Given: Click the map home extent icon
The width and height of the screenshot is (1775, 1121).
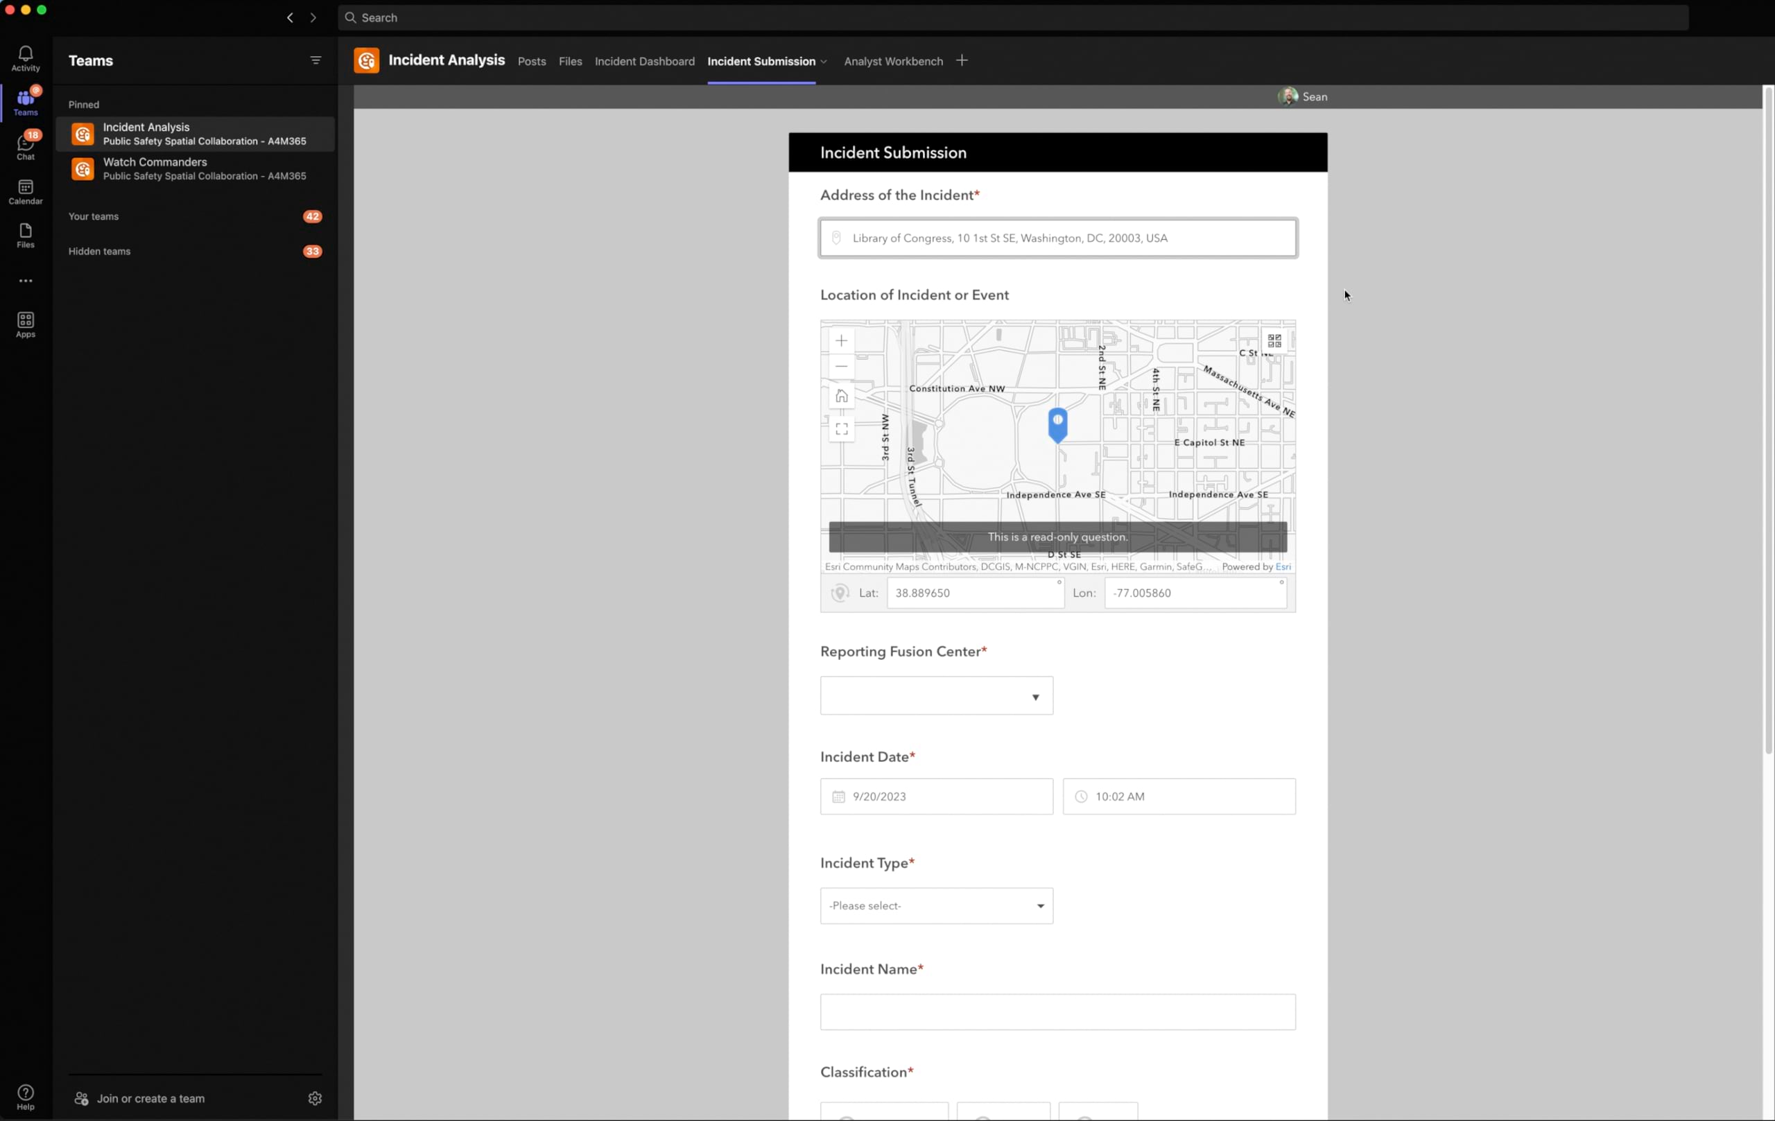Looking at the screenshot, I should pyautogui.click(x=841, y=397).
